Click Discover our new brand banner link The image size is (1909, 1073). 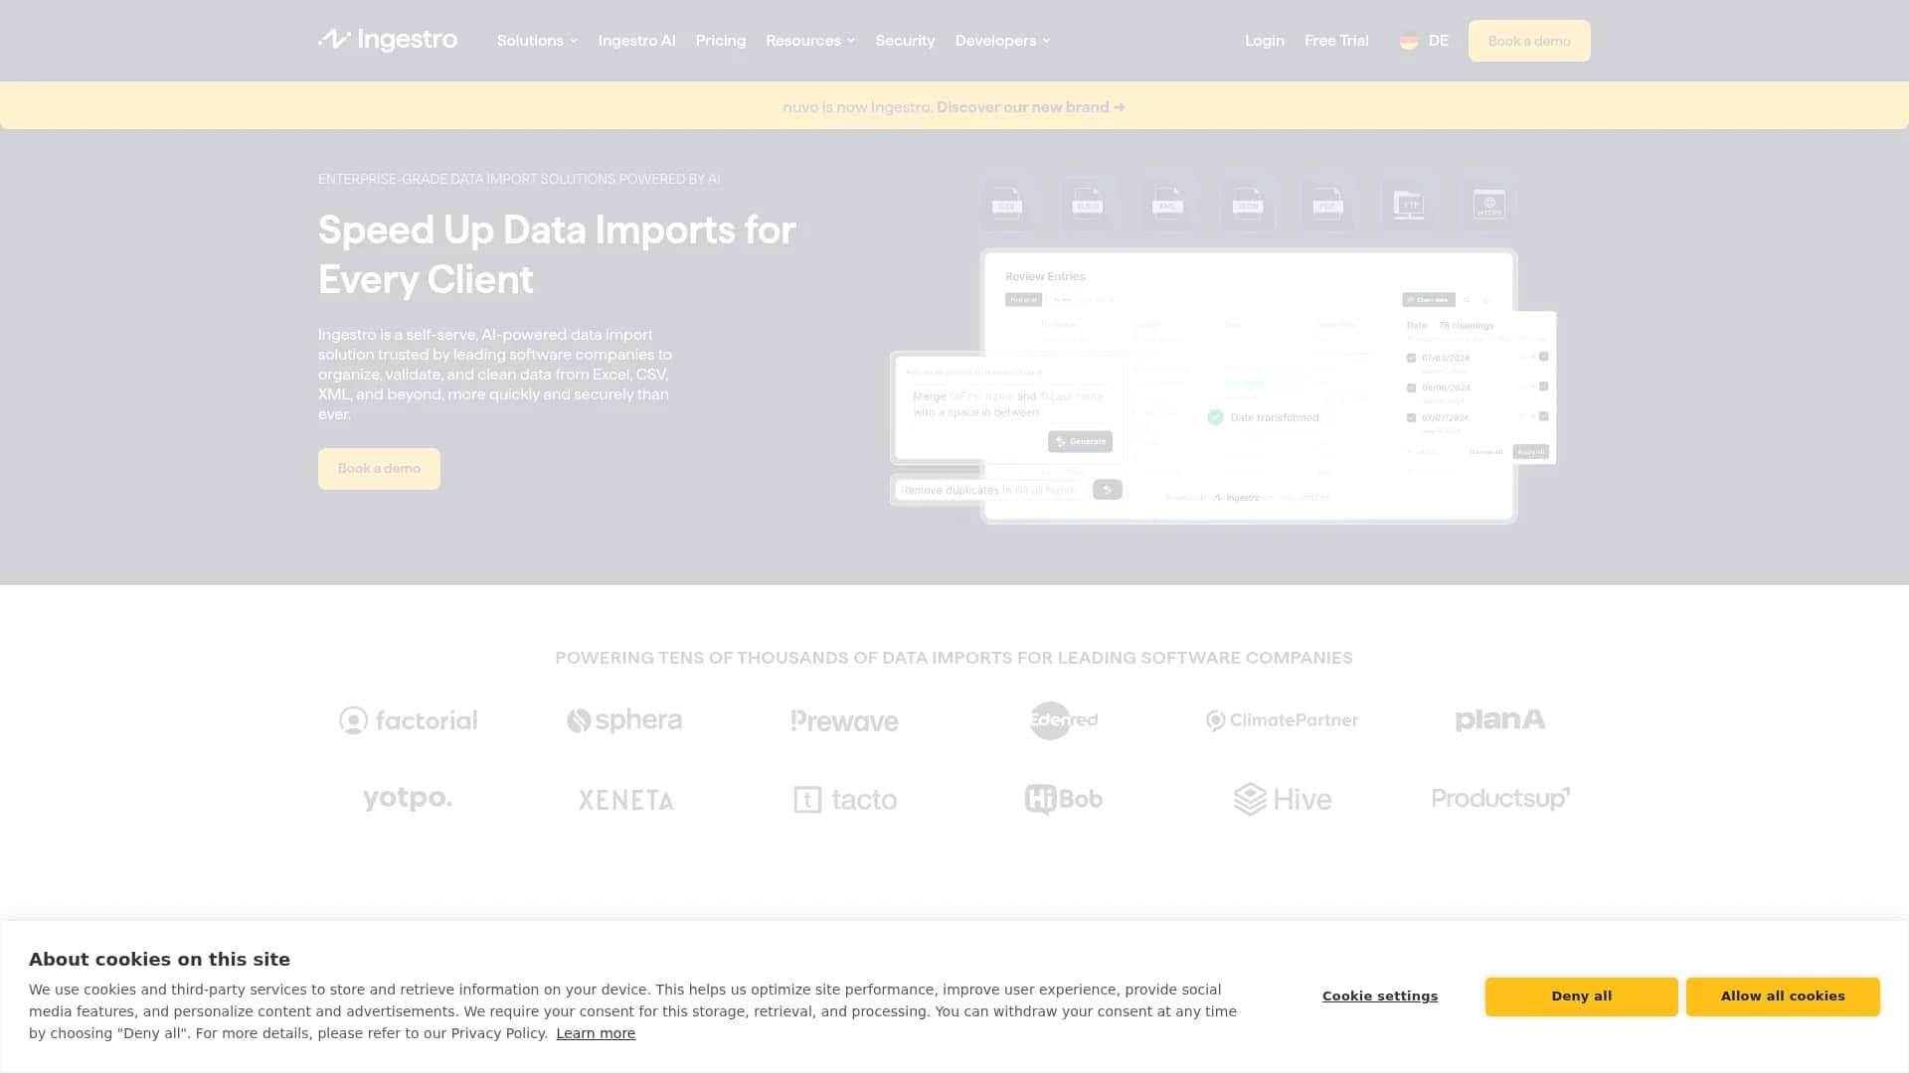point(1031,107)
